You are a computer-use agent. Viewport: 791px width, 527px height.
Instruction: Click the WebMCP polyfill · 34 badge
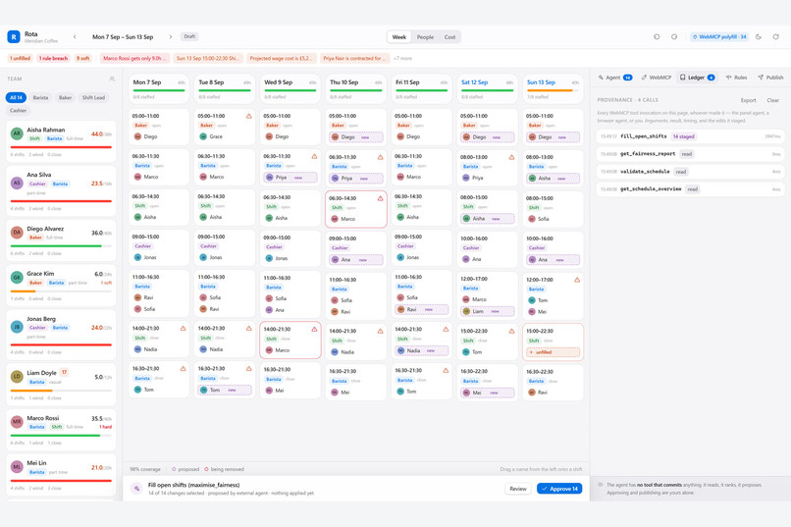[719, 37]
